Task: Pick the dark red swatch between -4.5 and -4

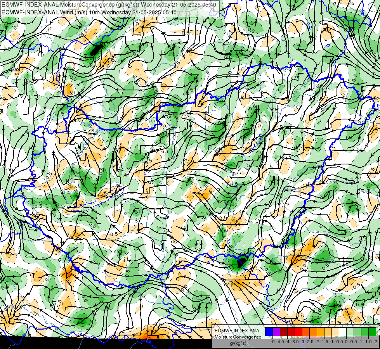Action: 284,332
